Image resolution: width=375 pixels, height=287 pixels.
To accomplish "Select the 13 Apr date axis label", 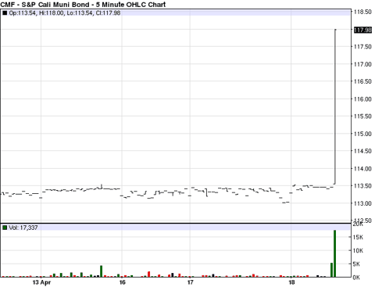I will 41,282.
